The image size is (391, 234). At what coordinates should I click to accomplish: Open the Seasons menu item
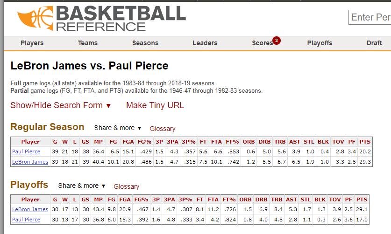(145, 43)
